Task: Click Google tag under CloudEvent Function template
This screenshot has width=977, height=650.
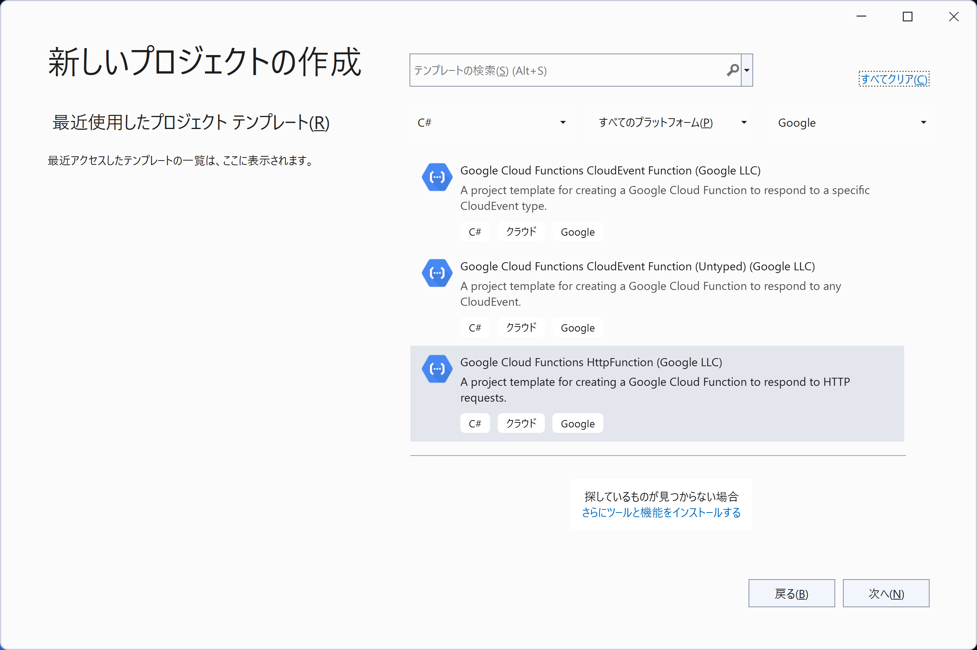Action: [577, 232]
